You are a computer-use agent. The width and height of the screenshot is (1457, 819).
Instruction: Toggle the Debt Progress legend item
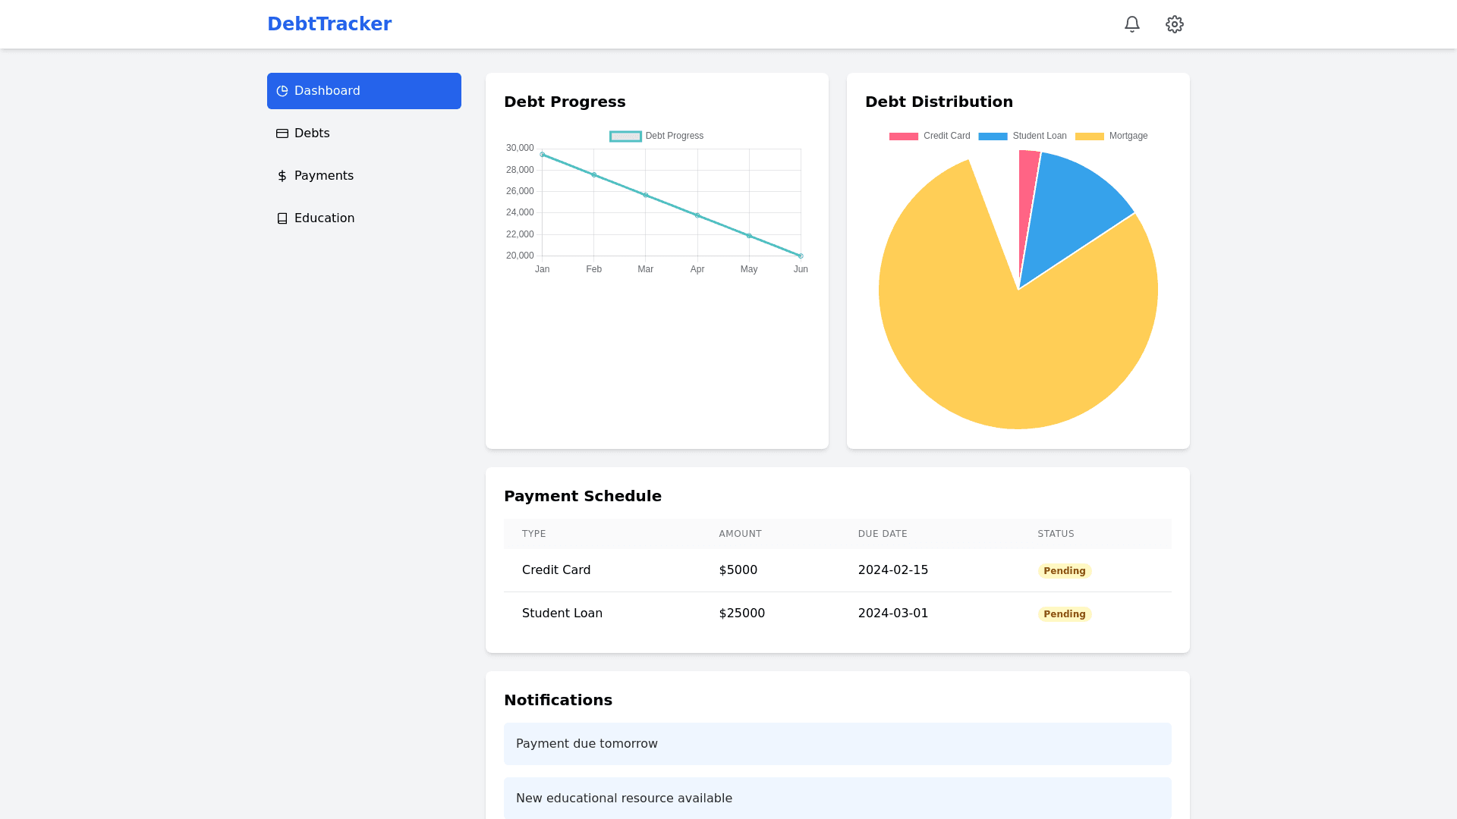tap(657, 136)
